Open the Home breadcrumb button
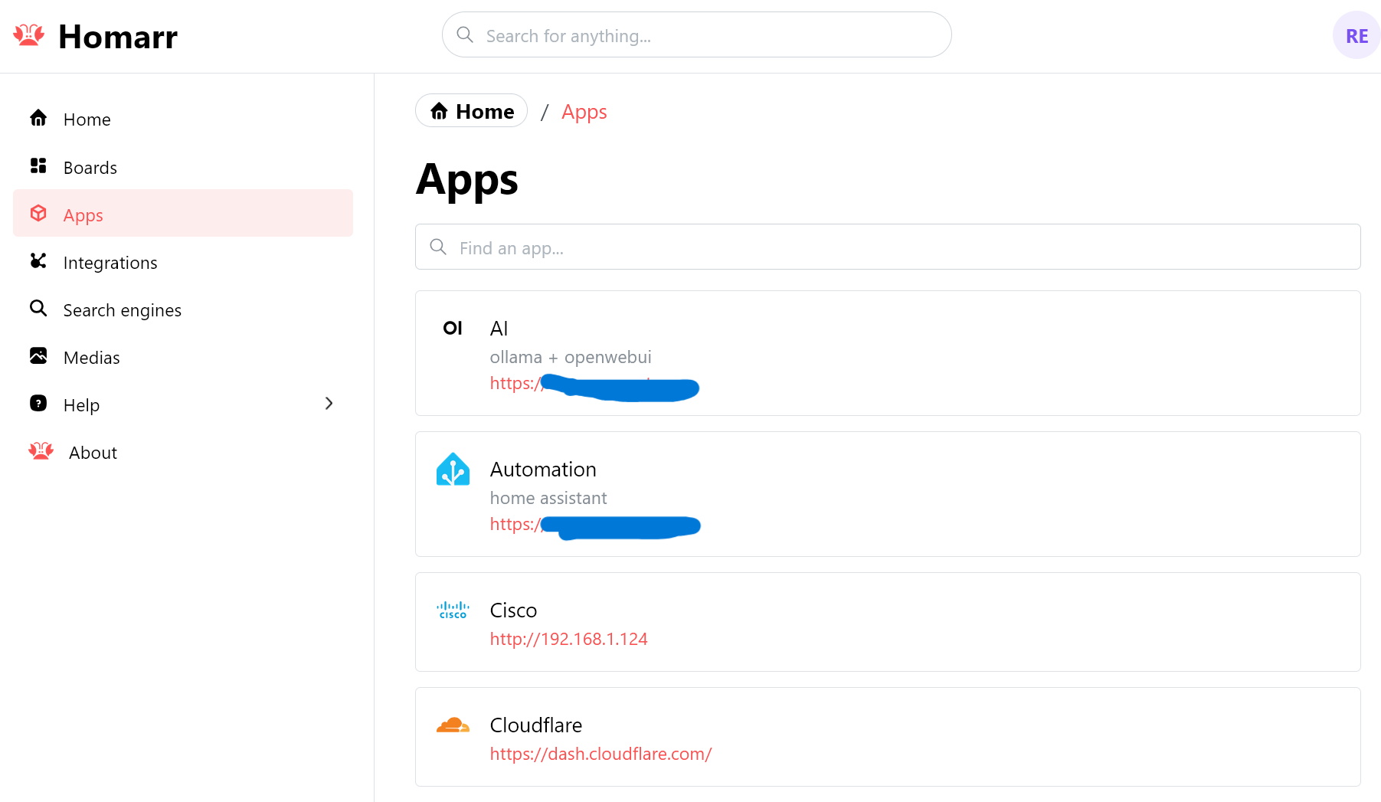 471,110
